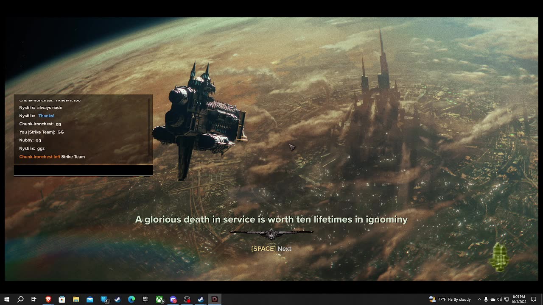Image resolution: width=543 pixels, height=305 pixels.
Task: Click the 'Thanks!' chat message
Action: pyautogui.click(x=46, y=116)
